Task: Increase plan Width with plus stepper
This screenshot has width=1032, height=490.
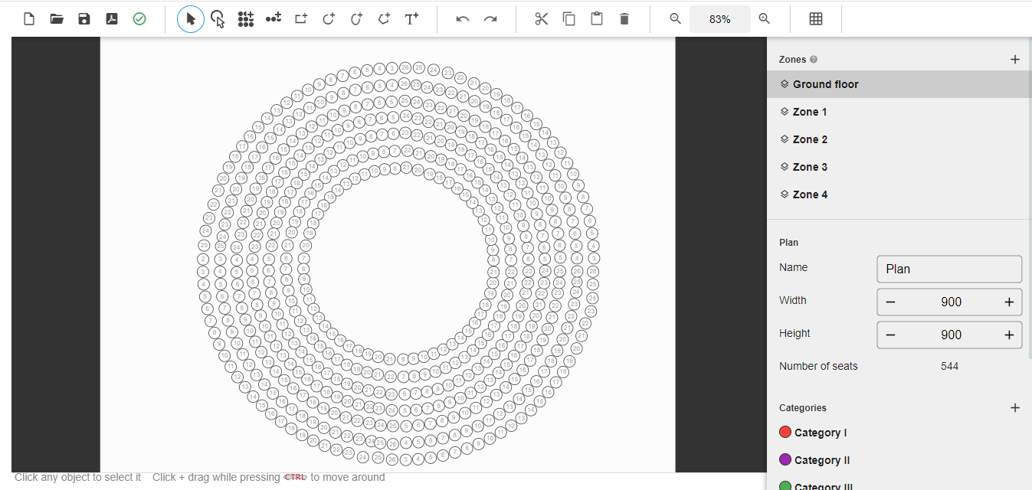Action: [x=1009, y=302]
